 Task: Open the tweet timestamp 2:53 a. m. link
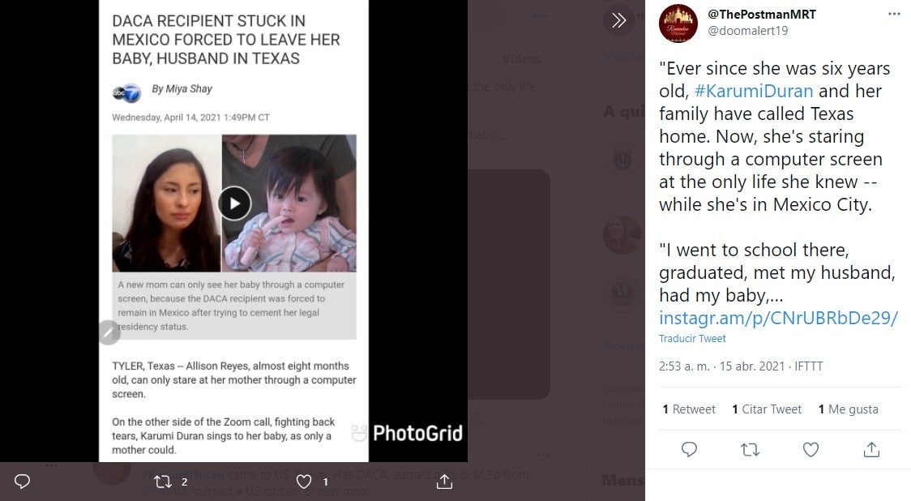721,366
